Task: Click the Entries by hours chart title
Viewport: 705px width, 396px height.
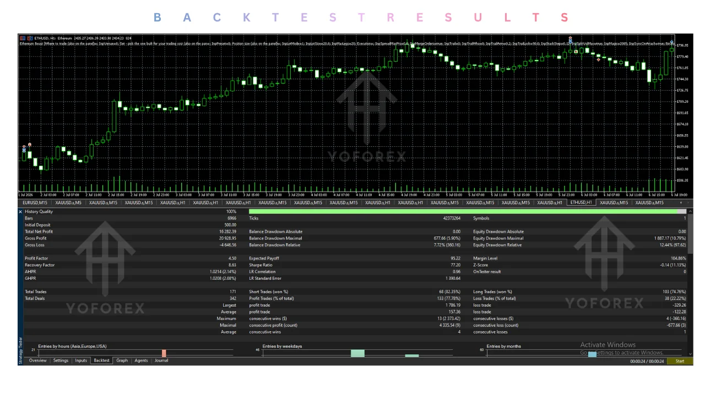Action: coord(72,346)
